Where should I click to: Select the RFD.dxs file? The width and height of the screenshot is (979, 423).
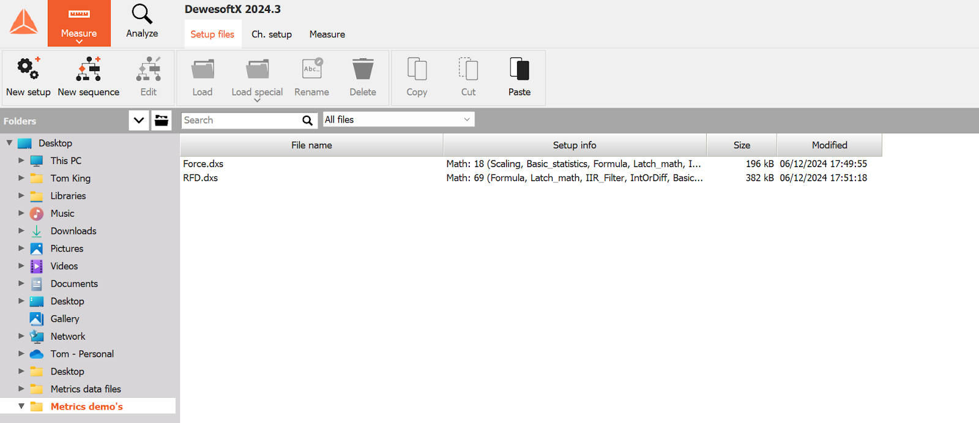tap(201, 178)
